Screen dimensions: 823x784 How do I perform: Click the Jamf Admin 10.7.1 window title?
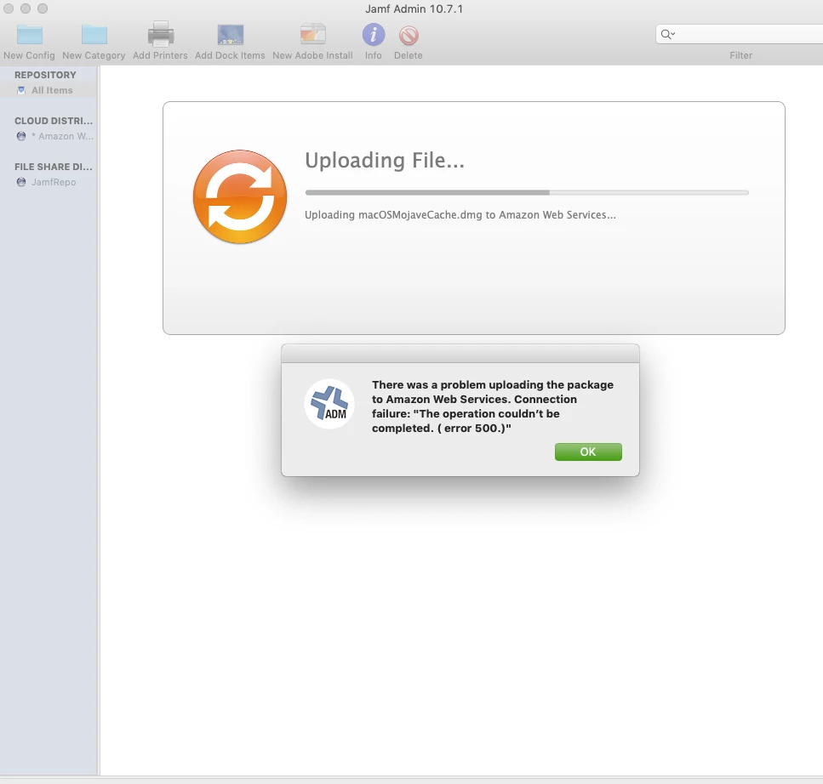[x=414, y=9]
